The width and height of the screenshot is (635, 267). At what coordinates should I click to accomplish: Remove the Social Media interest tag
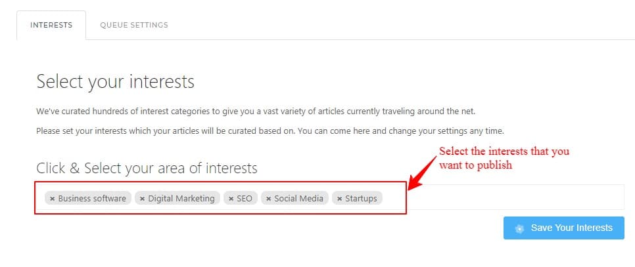pyautogui.click(x=268, y=199)
